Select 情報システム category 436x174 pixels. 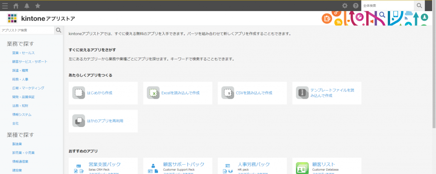[x=22, y=115]
